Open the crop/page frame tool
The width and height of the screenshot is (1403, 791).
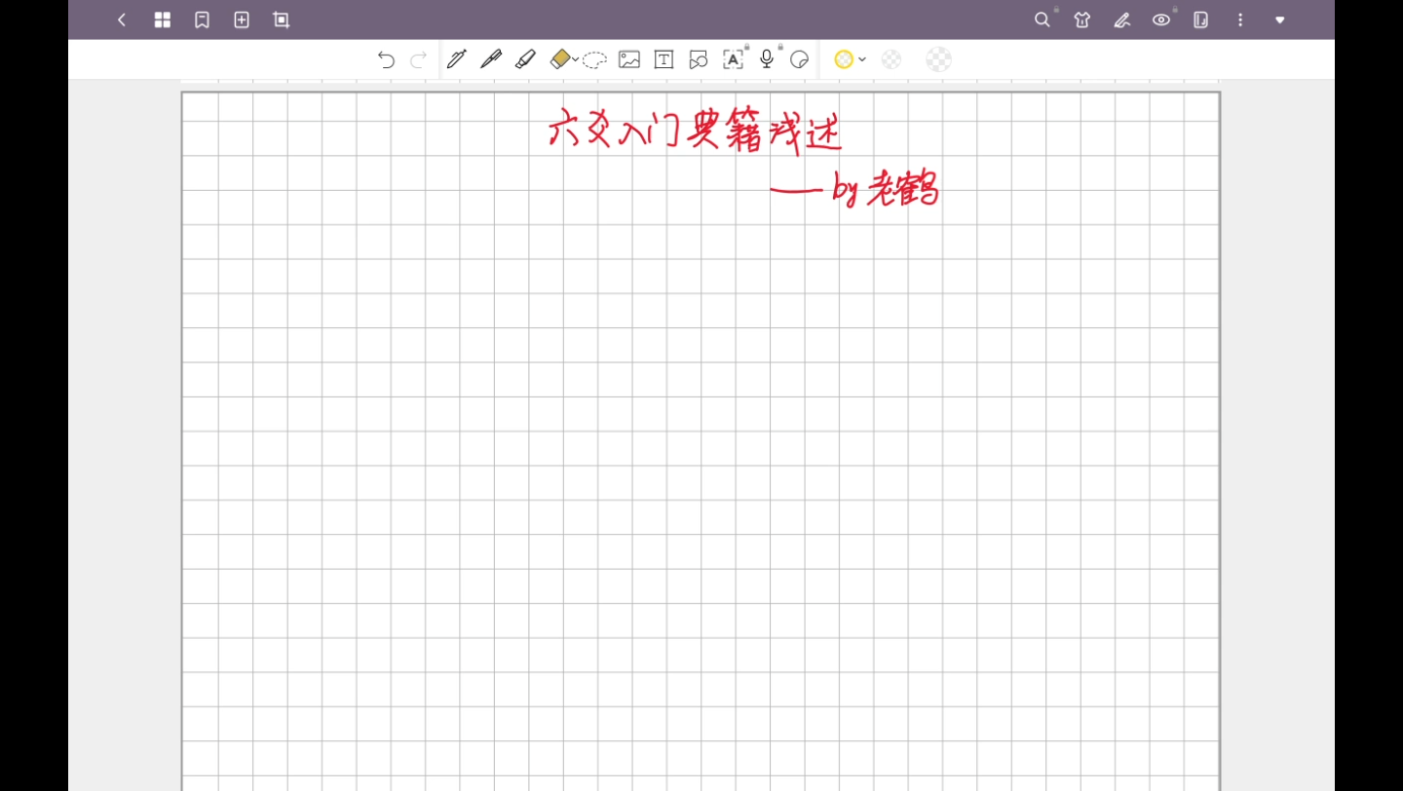coord(282,19)
